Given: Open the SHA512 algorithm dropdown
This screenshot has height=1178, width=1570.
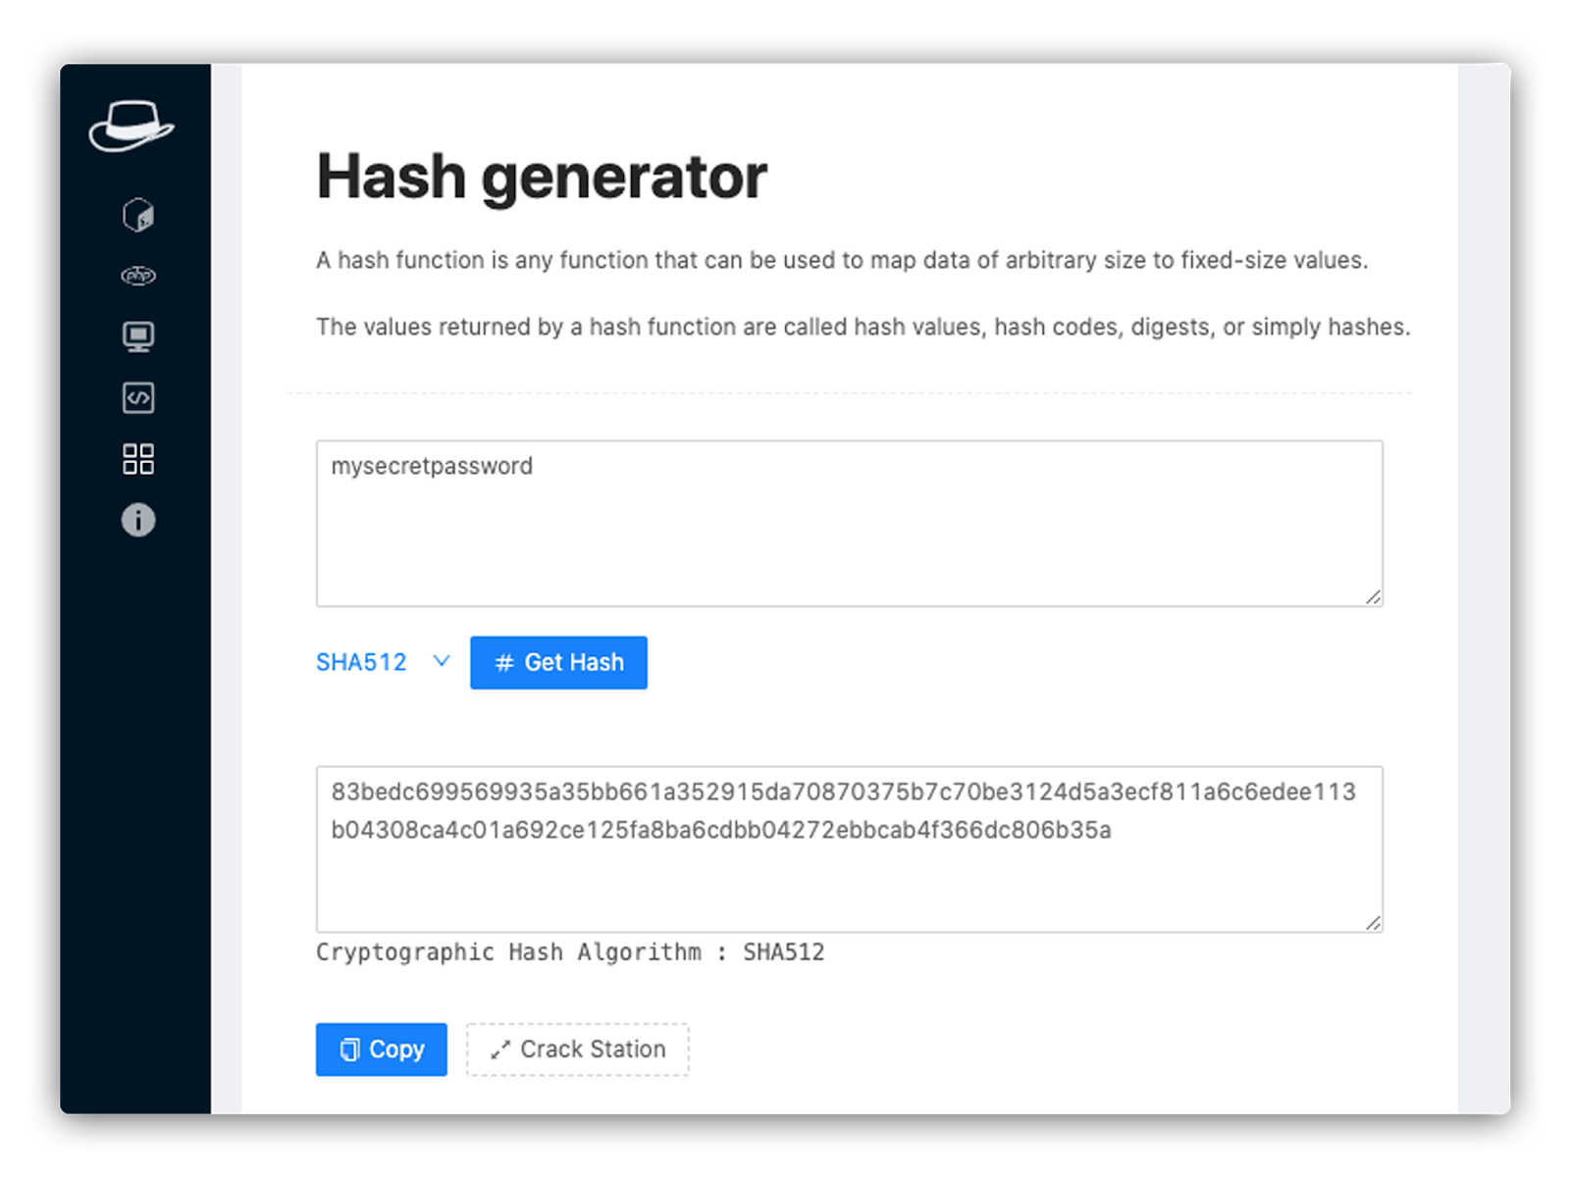Looking at the screenshot, I should (362, 663).
